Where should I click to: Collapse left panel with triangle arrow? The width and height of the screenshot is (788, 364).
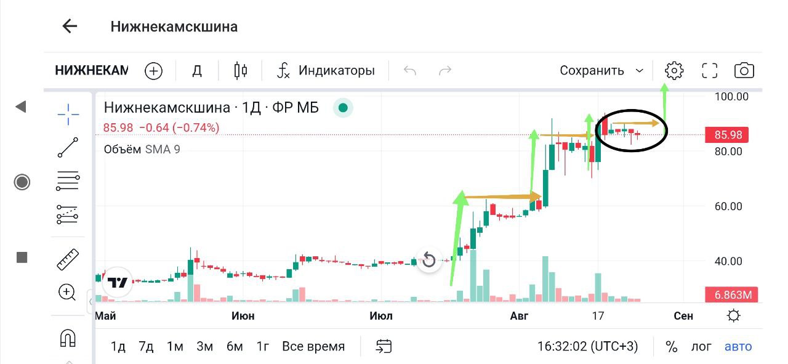pos(21,107)
